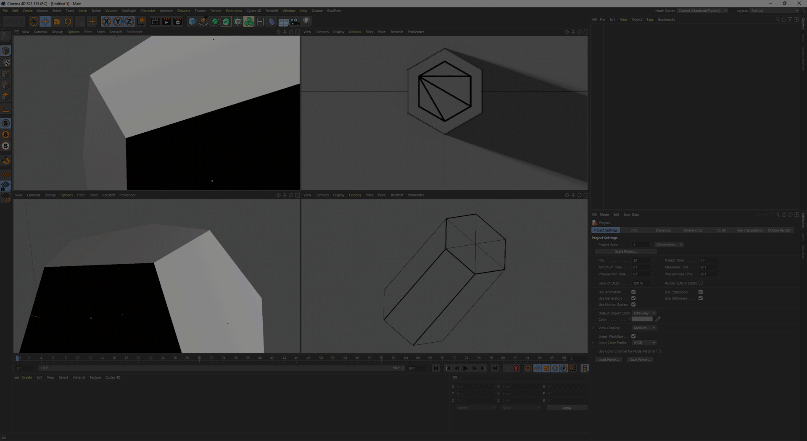The height and width of the screenshot is (441, 807).
Task: Add a Cube primitive object
Action: click(192, 21)
